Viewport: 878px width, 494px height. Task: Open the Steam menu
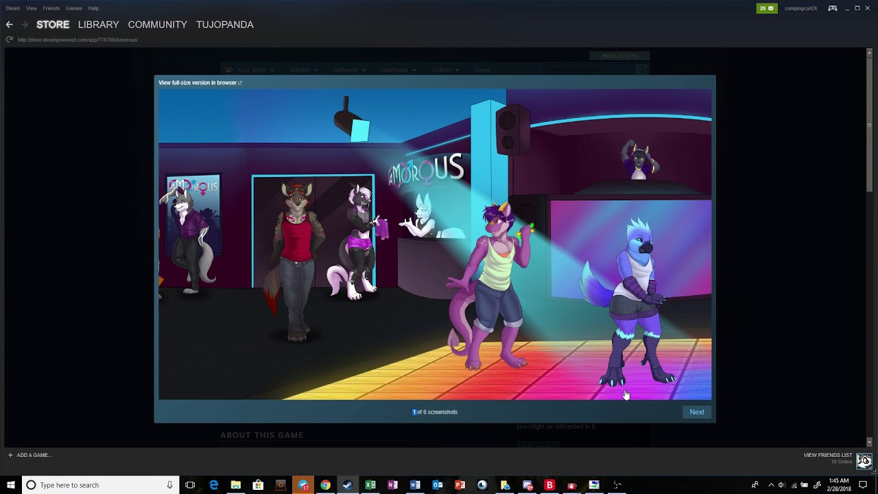13,8
